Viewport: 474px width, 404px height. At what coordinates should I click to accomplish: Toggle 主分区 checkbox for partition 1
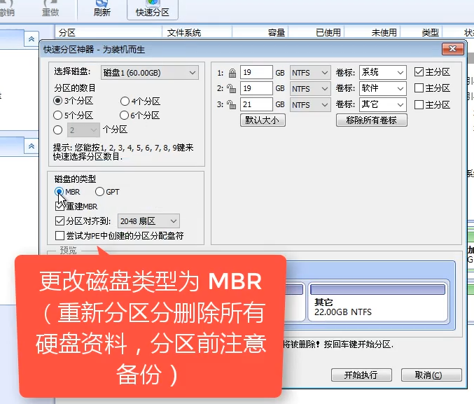click(x=419, y=72)
